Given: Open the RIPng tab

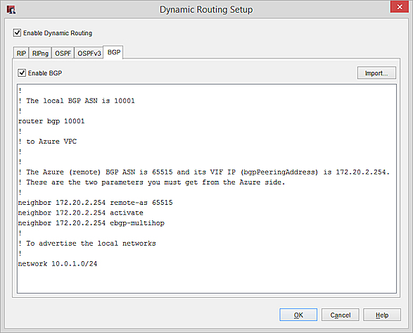Looking at the screenshot, I should 40,54.
